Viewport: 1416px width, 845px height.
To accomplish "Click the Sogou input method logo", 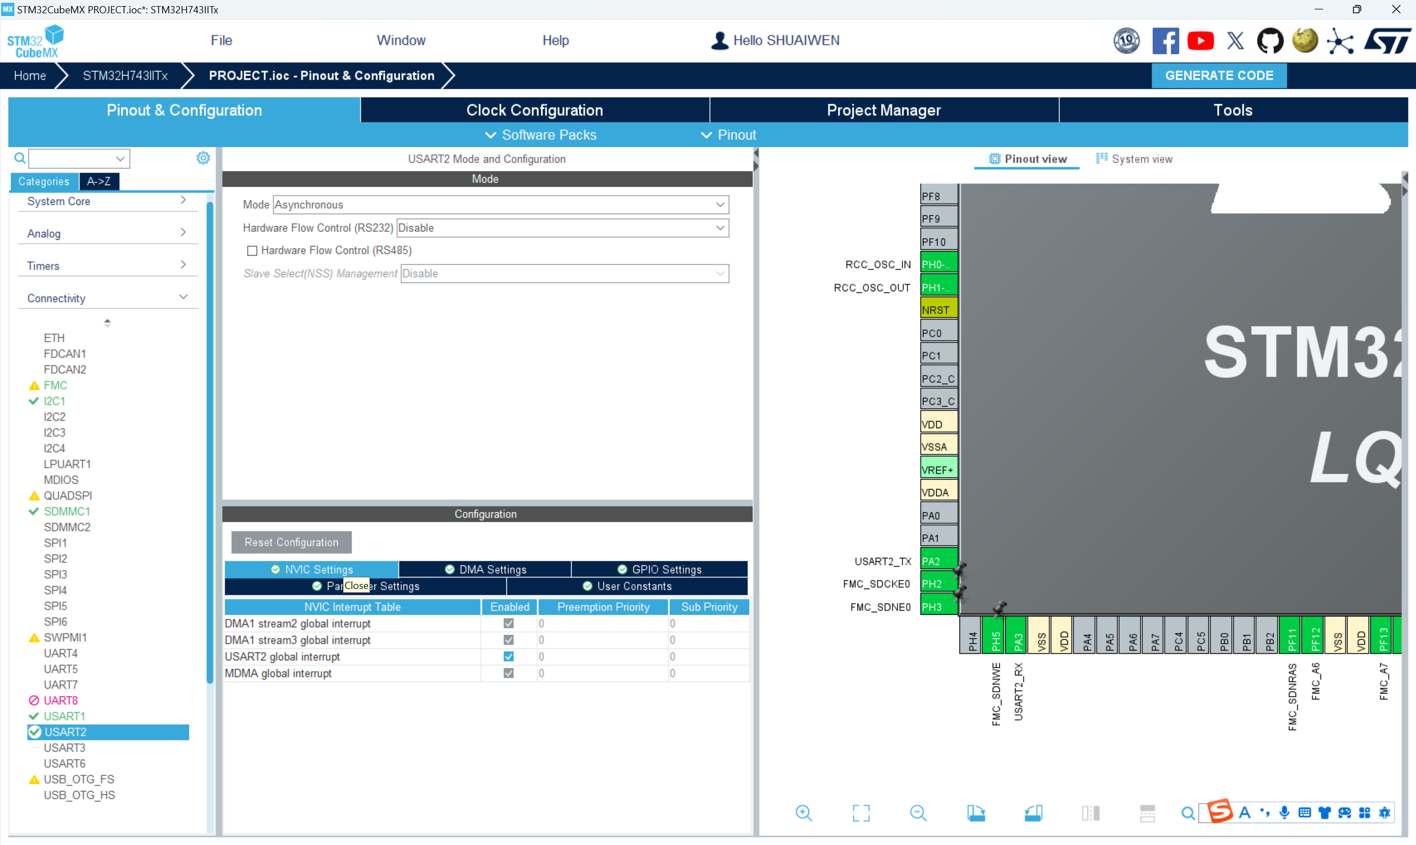I will coord(1219,811).
